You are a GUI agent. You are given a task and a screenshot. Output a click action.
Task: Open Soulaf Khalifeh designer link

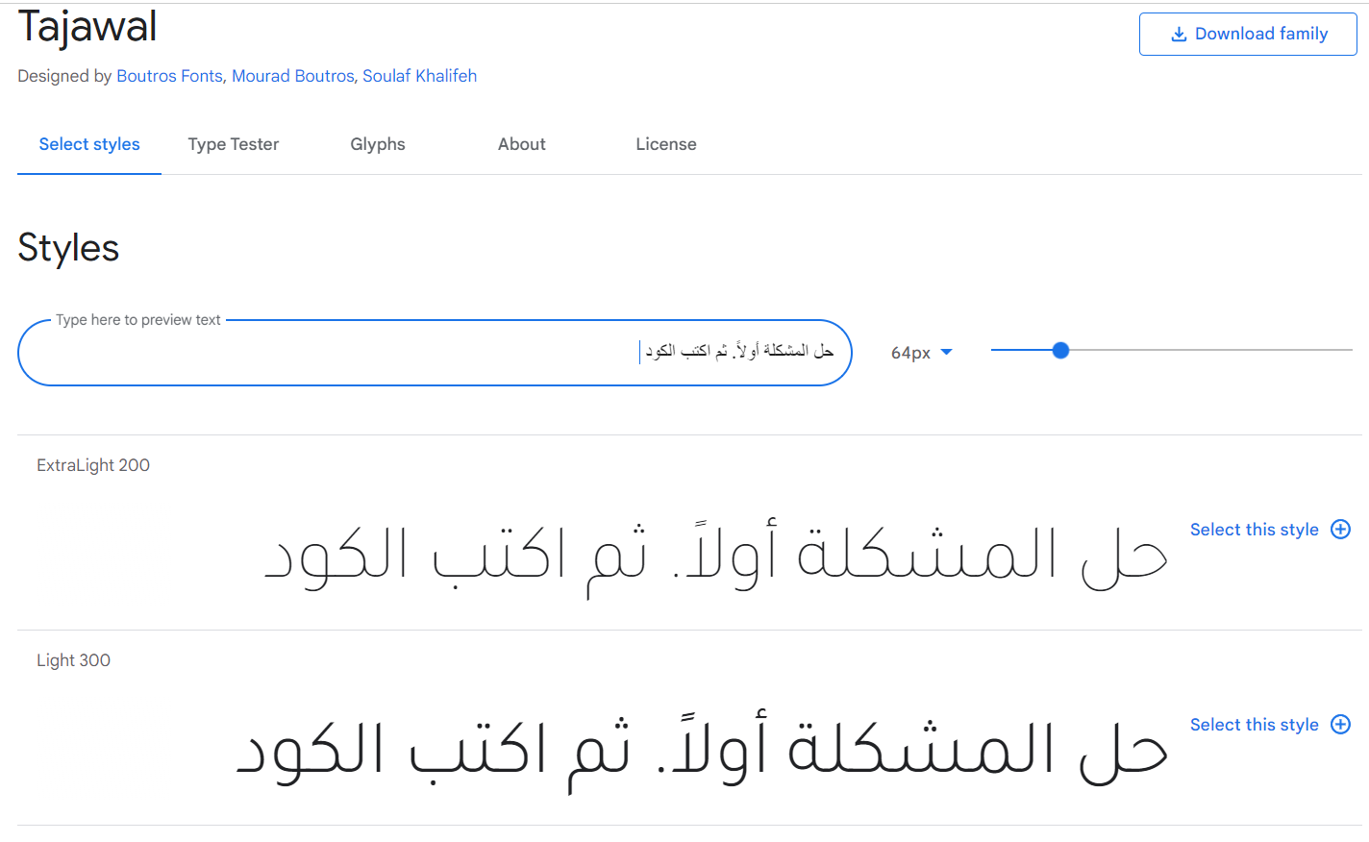419,76
